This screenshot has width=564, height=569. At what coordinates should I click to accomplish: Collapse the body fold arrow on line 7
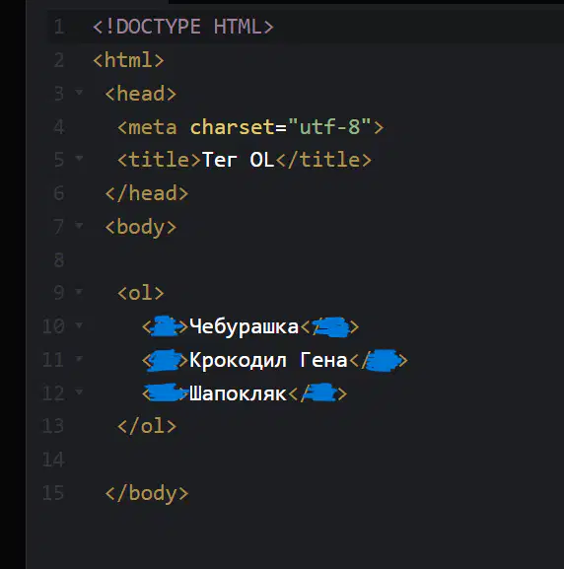[79, 226]
